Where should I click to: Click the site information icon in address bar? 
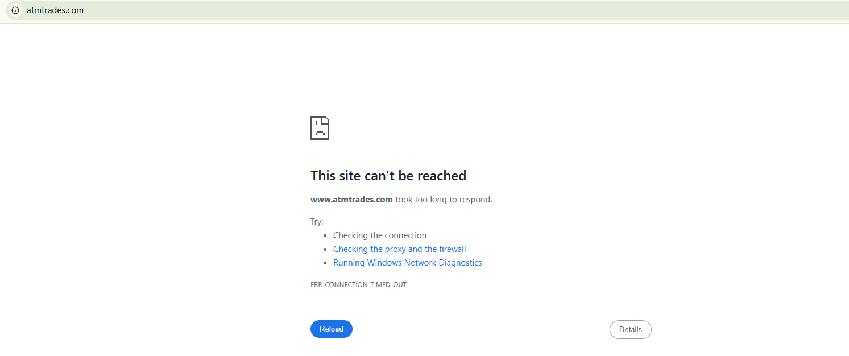[15, 10]
